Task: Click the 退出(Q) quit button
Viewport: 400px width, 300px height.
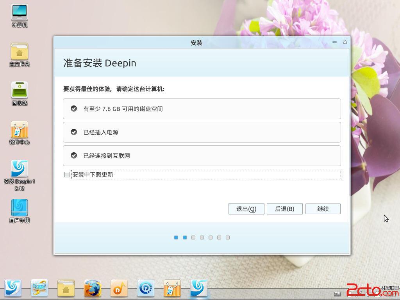Action: click(246, 209)
